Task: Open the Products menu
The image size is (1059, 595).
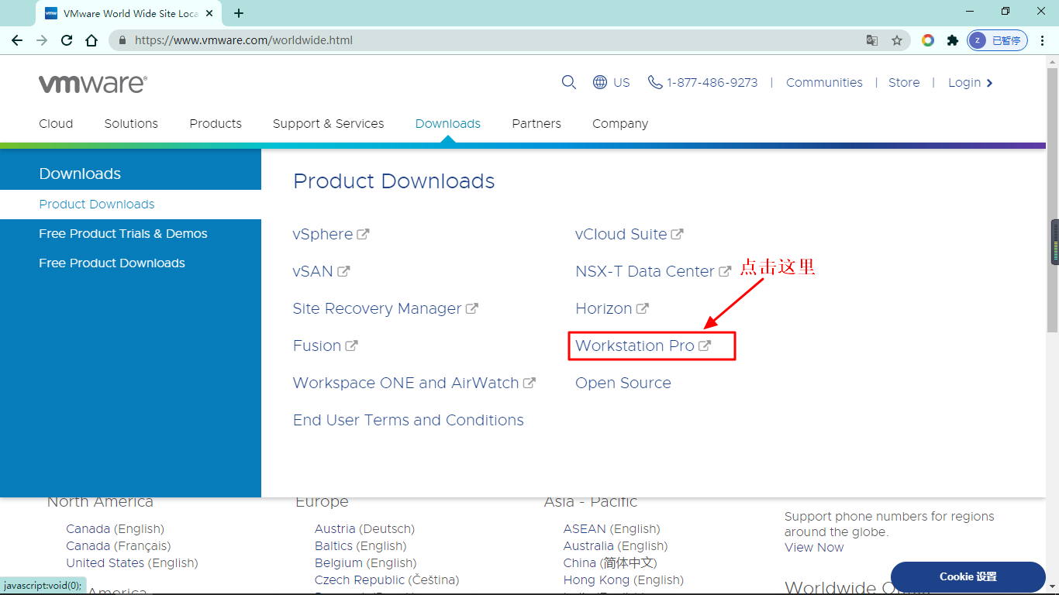Action: [216, 123]
